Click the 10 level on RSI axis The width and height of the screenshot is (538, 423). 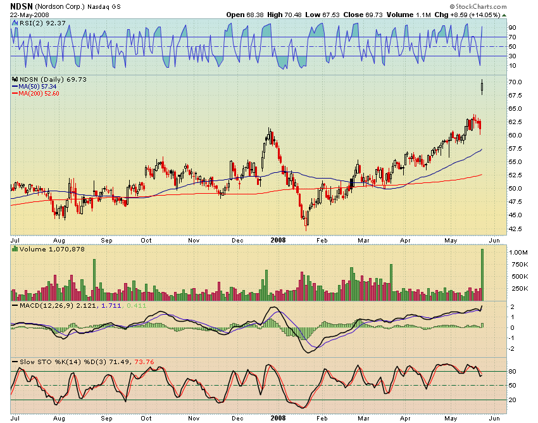point(512,66)
